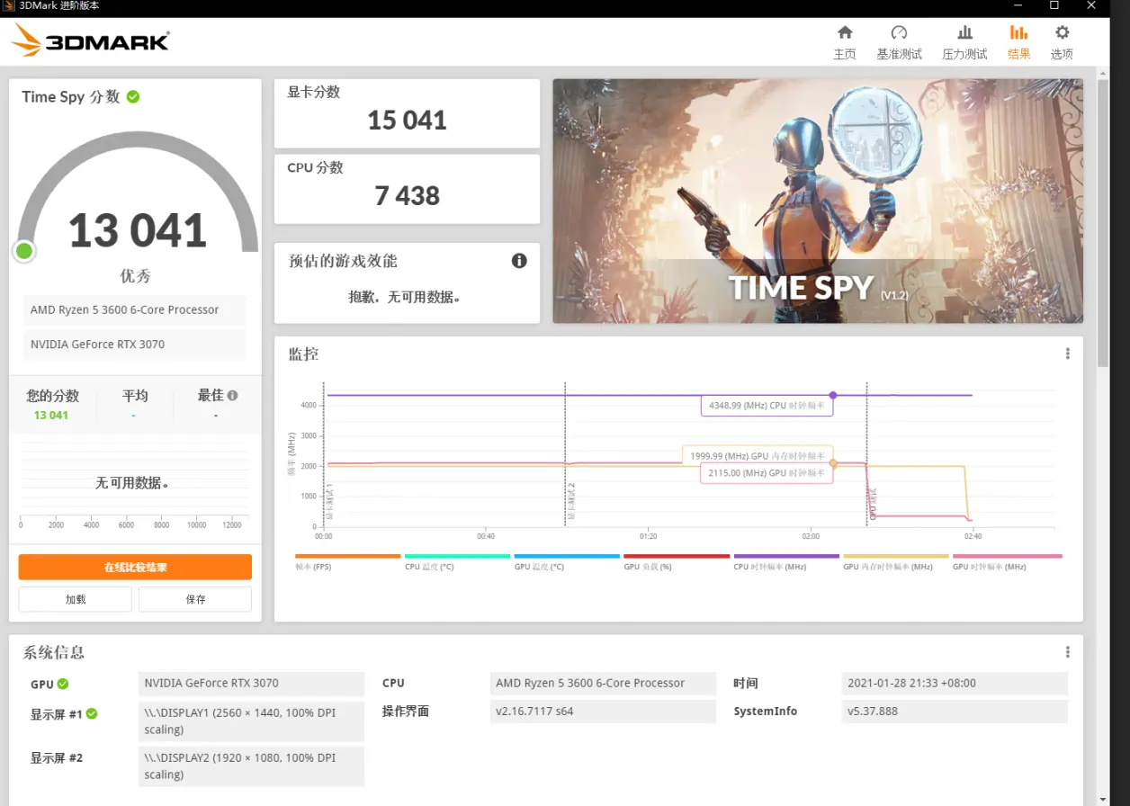This screenshot has height=806, width=1130.
Task: Toggle the CPU 时钟频率 (MHz) legend series
Action: pyautogui.click(x=786, y=561)
